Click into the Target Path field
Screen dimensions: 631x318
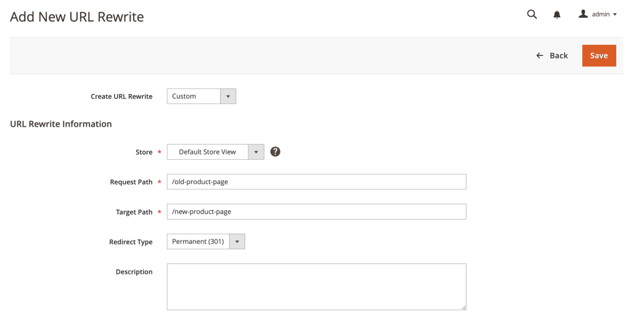point(316,212)
